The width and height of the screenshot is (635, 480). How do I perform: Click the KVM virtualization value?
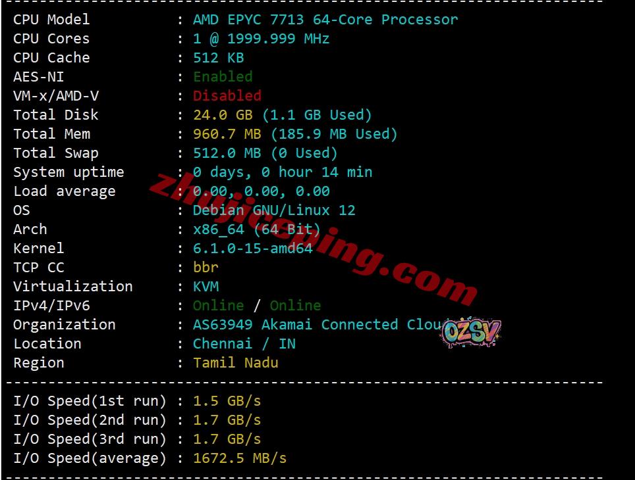(x=206, y=286)
